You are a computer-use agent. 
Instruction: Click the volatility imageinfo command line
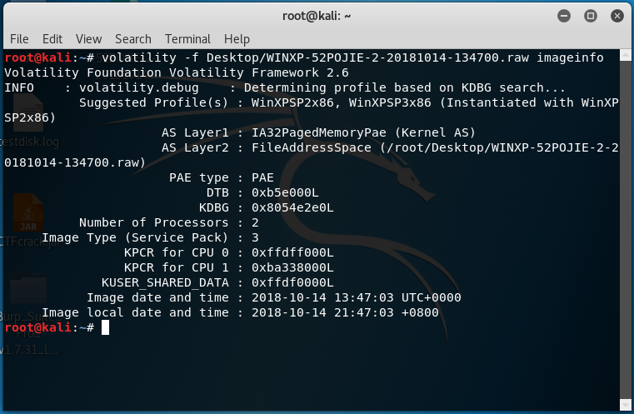click(x=303, y=57)
